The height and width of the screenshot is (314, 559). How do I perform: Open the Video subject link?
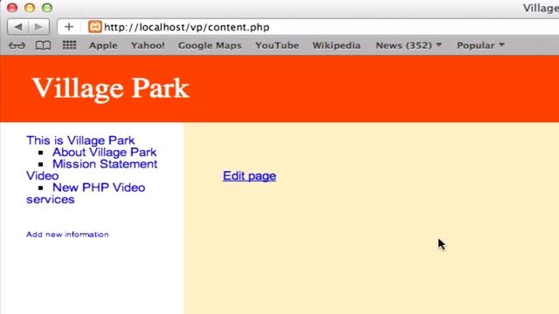point(43,175)
